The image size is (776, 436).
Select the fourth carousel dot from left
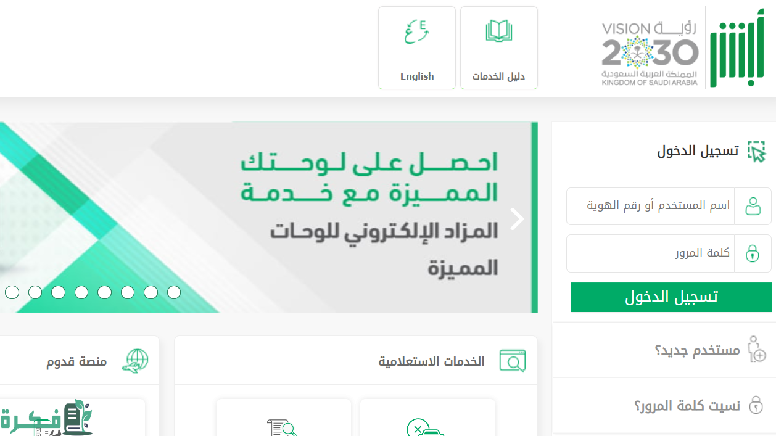pos(81,292)
